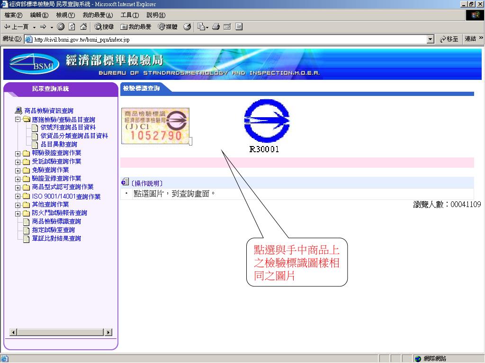Screen dimensions: 485x363
Task: Click the 移至 (Go) button
Action: click(x=449, y=39)
